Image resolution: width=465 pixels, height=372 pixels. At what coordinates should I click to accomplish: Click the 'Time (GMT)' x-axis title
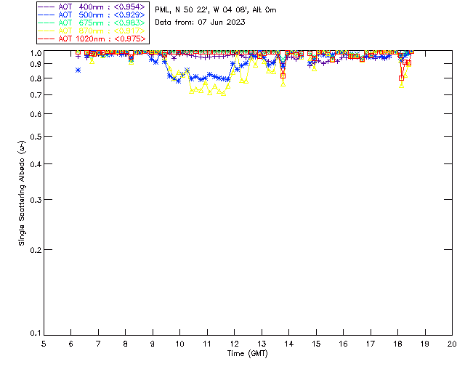[x=247, y=354]
